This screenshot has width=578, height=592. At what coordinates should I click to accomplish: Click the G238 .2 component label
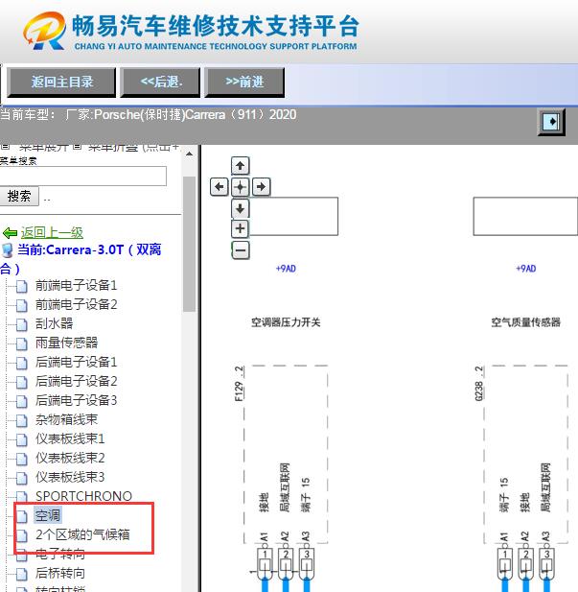point(478,383)
